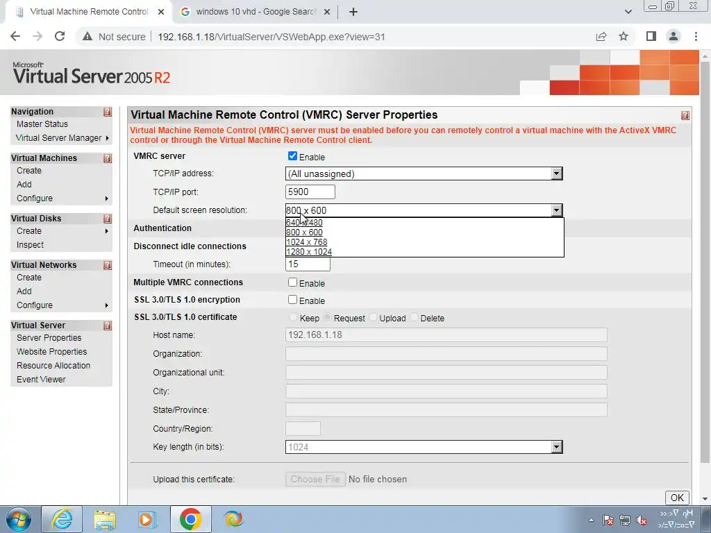
Task: Open new tab with plus icon
Action: pos(353,12)
